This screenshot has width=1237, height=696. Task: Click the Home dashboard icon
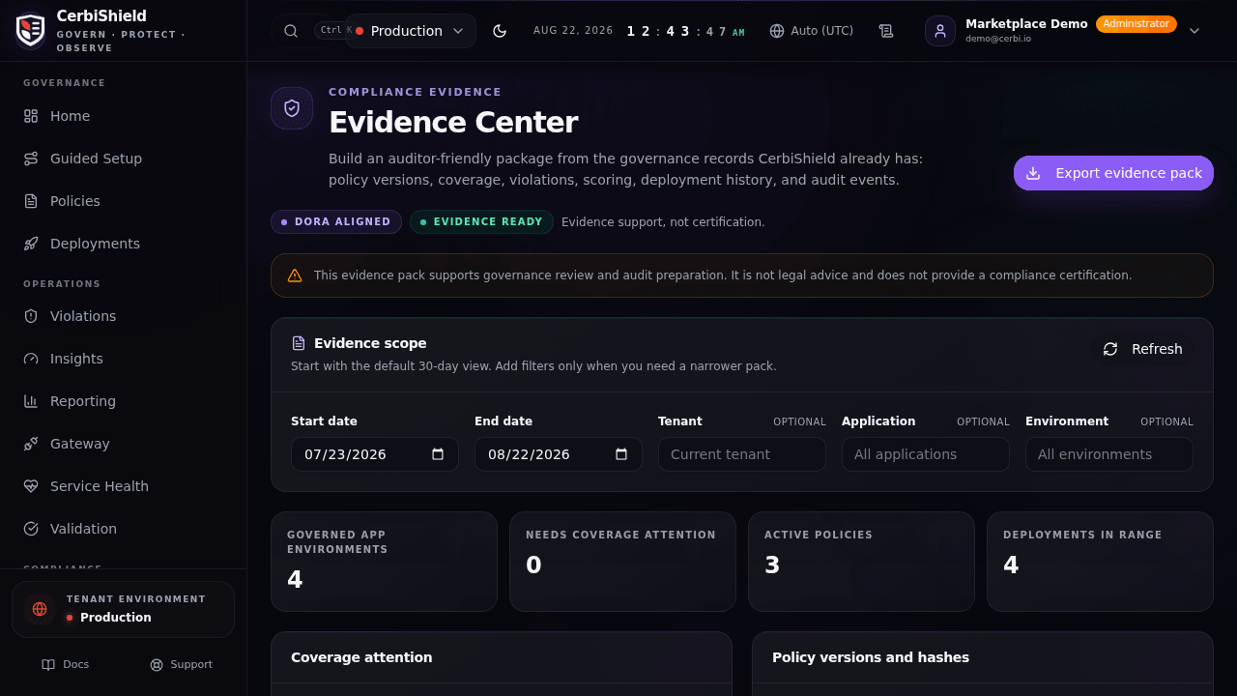coord(31,116)
